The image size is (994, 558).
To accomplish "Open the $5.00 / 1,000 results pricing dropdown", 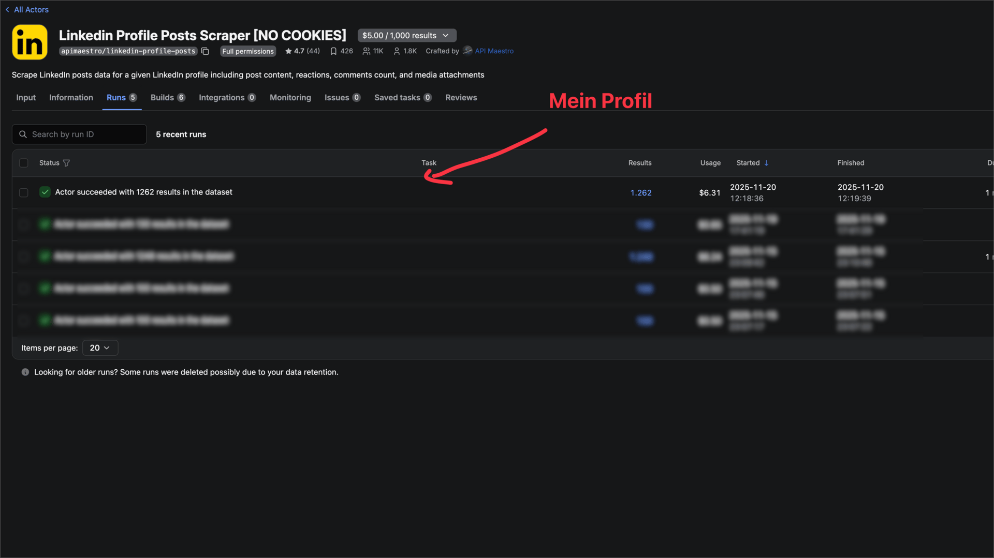I will coord(406,35).
